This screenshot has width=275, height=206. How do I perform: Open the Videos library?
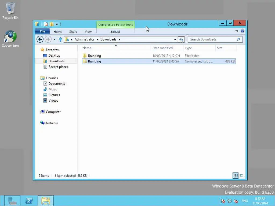click(53, 101)
